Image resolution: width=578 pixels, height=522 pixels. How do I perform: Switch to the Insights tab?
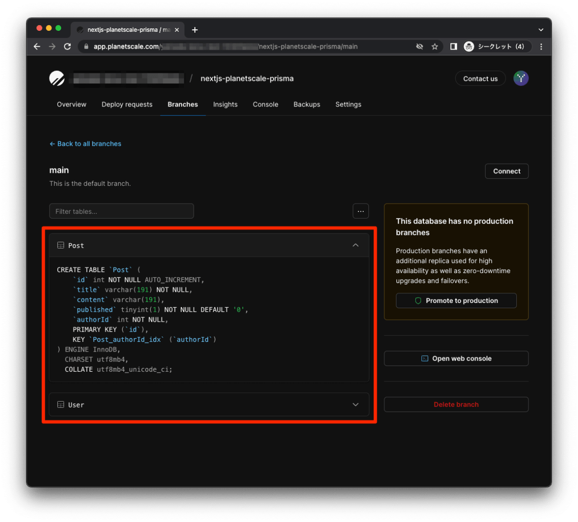coord(225,104)
